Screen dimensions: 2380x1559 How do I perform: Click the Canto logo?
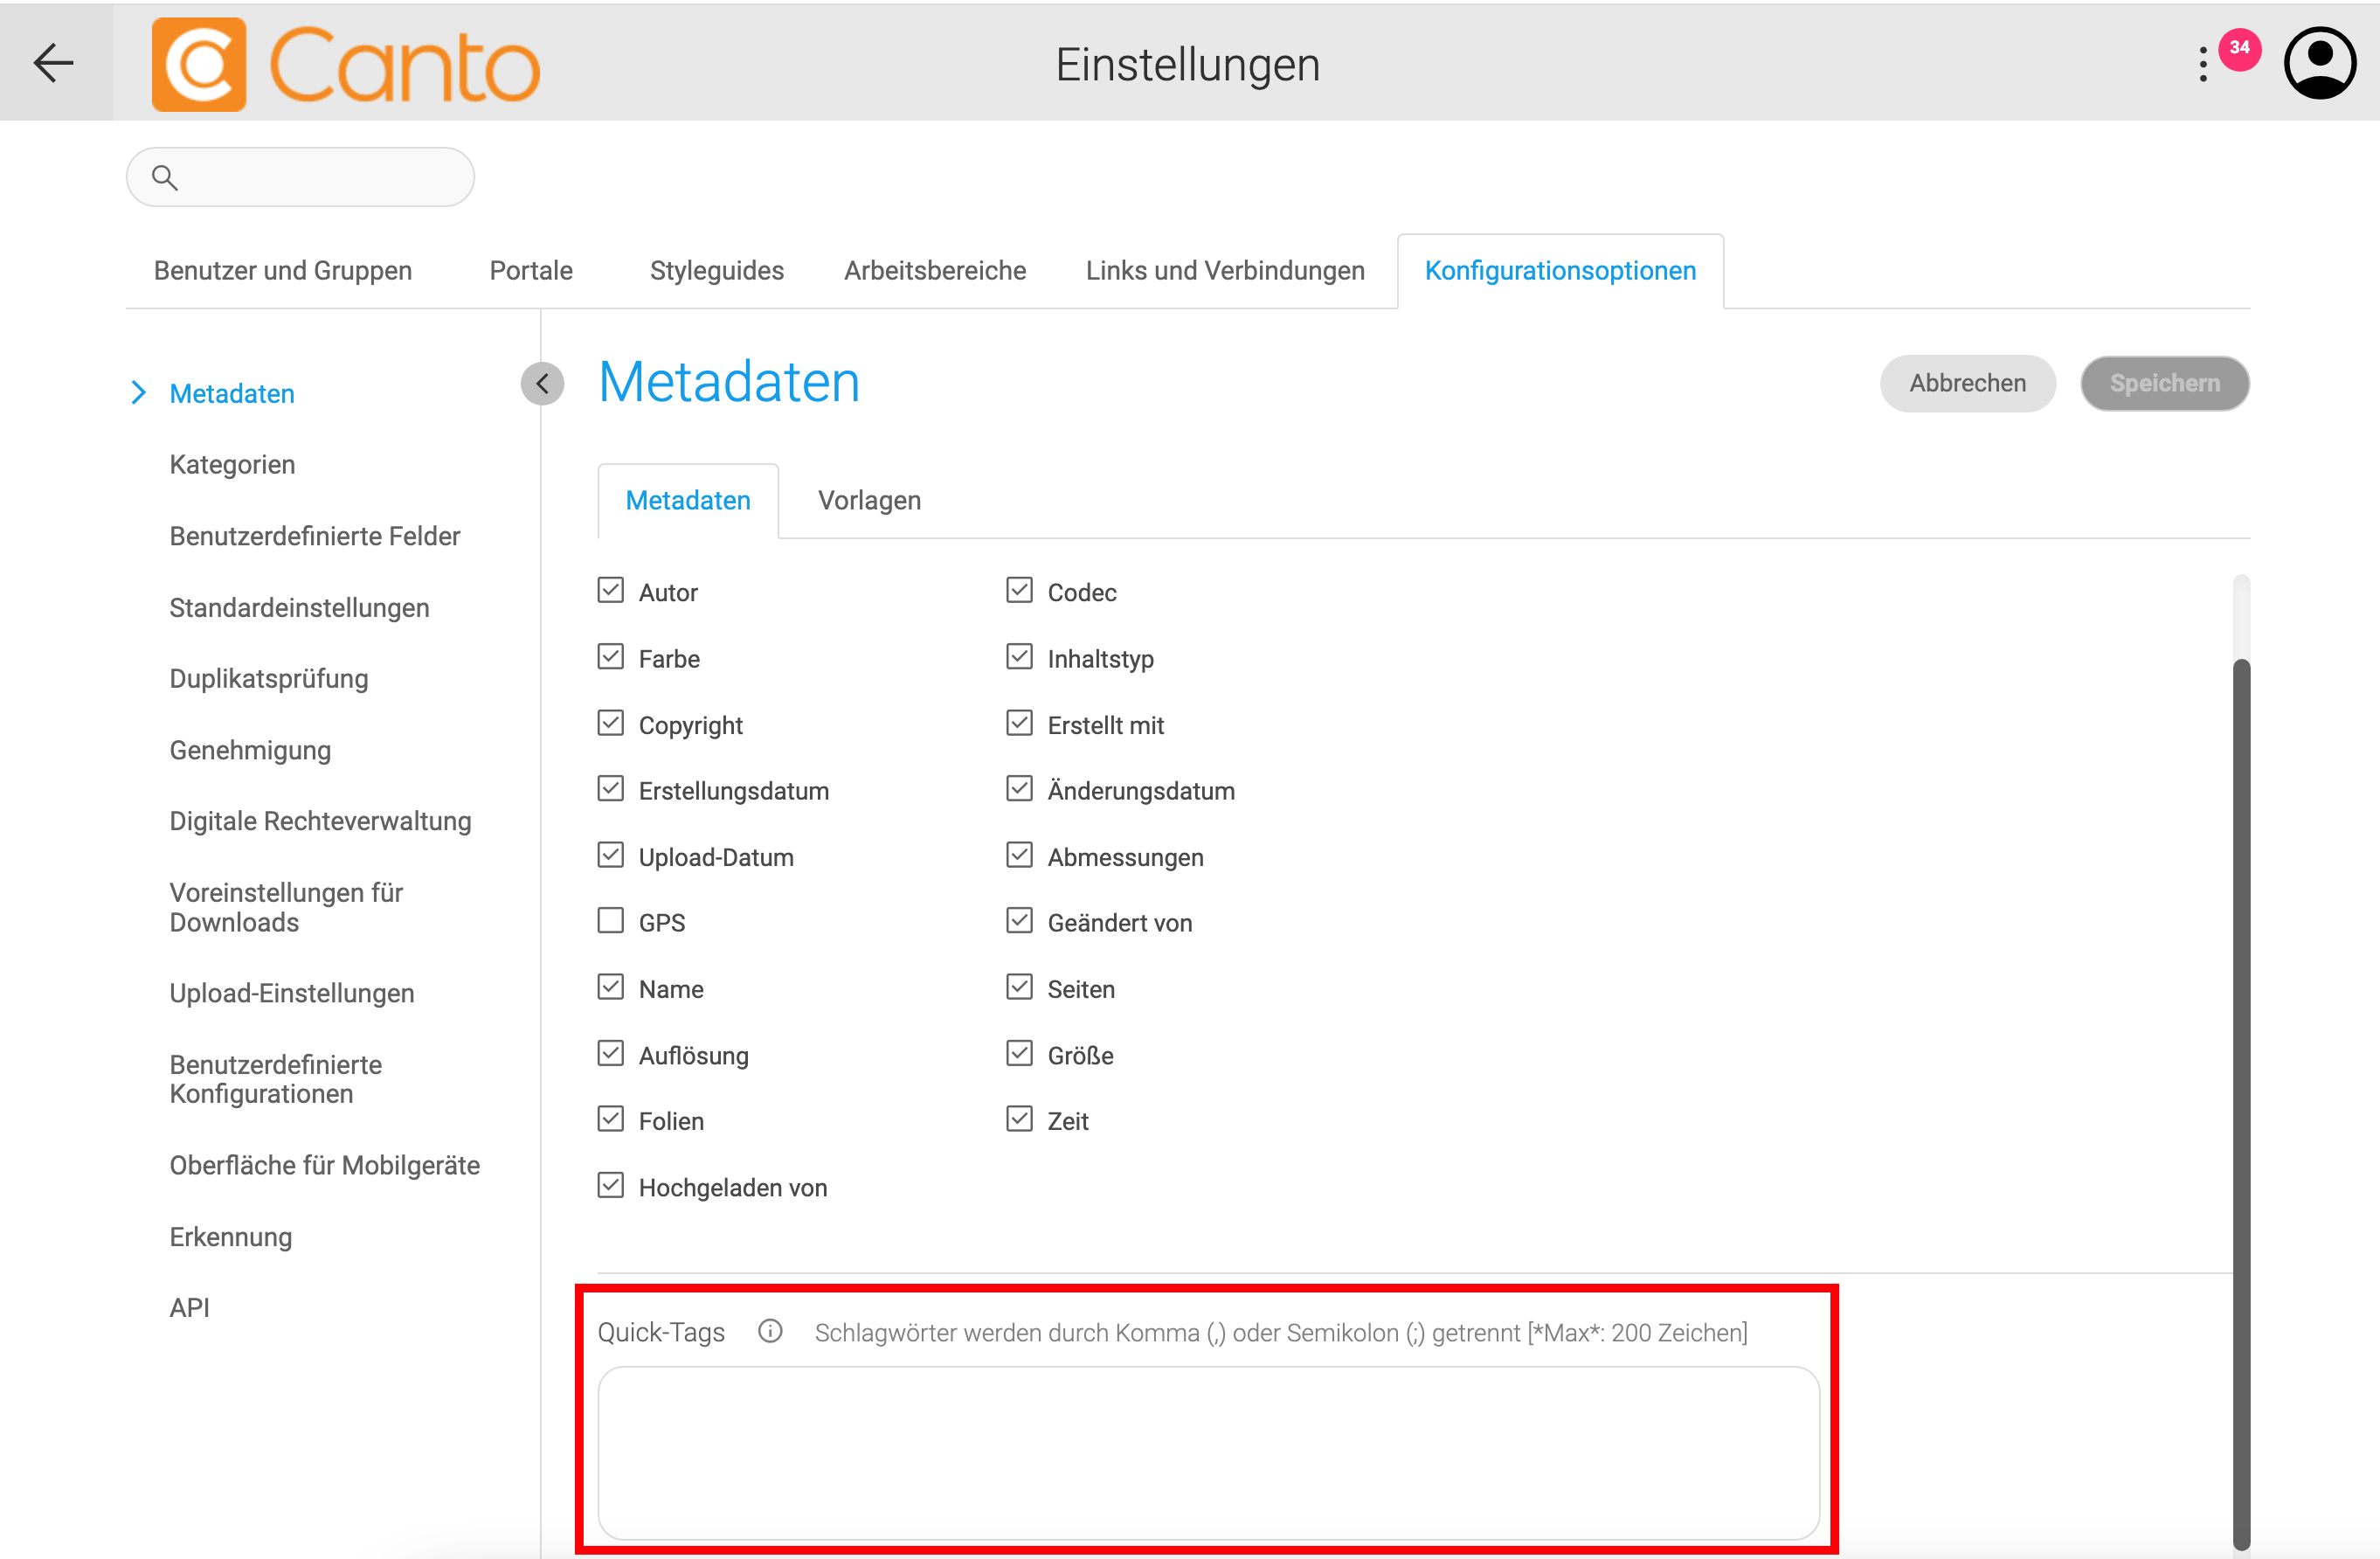[346, 64]
